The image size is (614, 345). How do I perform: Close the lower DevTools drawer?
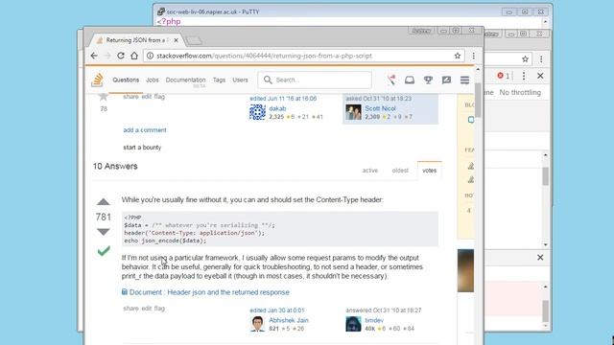point(540,258)
